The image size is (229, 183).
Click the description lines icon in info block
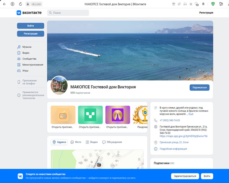156,108
